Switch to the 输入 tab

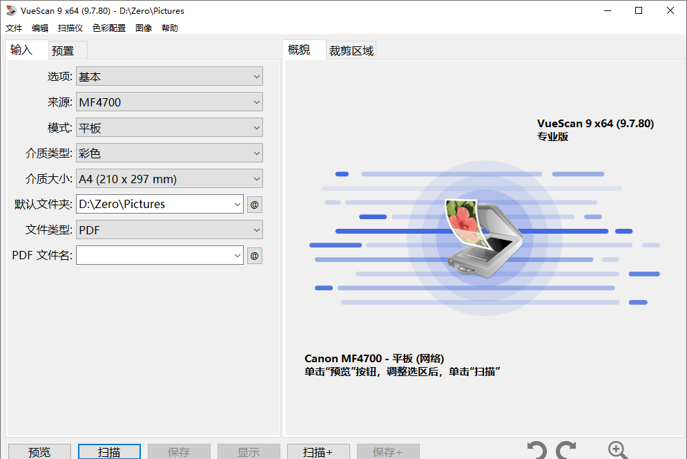(26, 50)
